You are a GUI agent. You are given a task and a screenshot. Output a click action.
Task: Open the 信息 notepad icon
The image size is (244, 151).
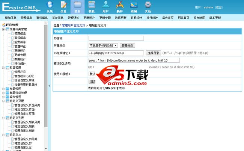click(64, 5)
